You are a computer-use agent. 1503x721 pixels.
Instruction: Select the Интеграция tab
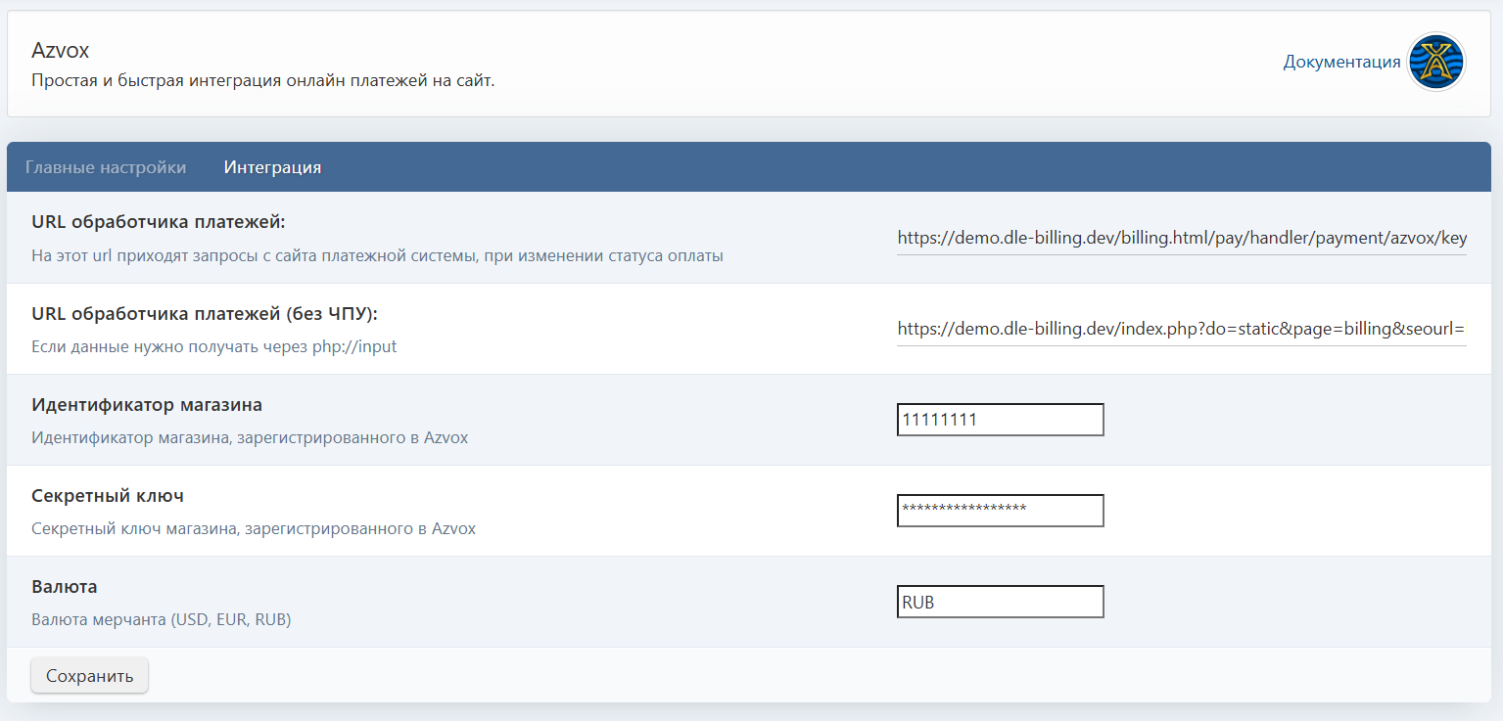click(x=272, y=167)
